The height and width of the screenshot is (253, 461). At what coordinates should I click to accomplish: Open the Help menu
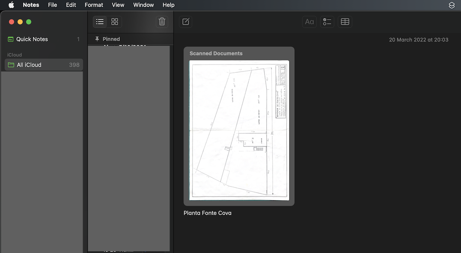click(169, 5)
